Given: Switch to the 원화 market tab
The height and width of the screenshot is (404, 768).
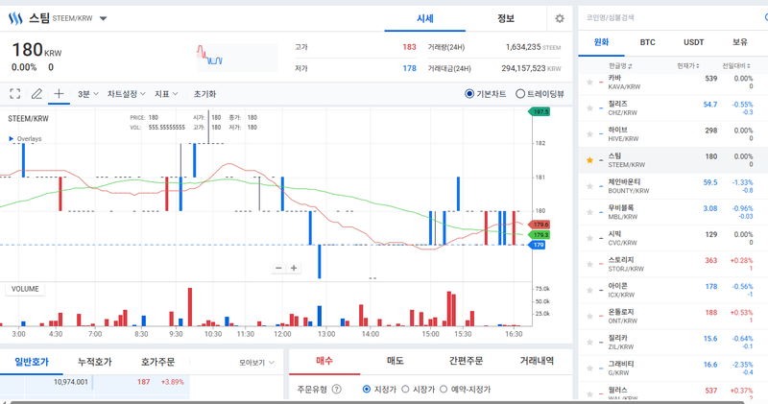Looking at the screenshot, I should [601, 42].
